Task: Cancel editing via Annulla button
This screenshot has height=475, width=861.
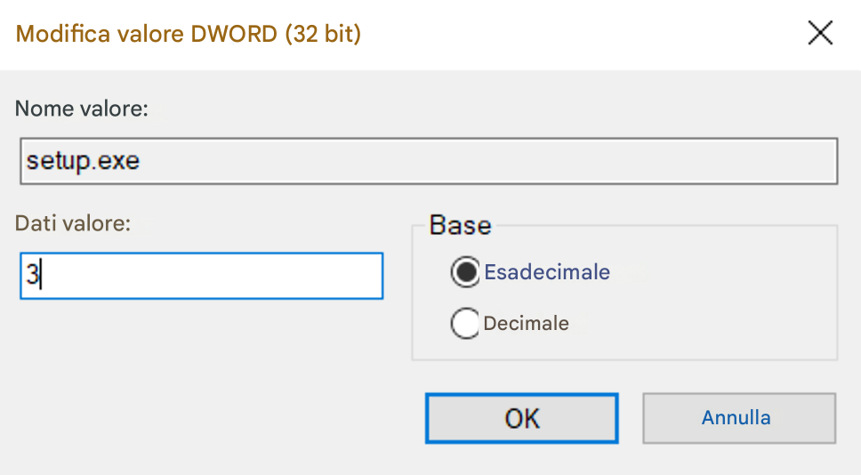Action: [x=739, y=418]
